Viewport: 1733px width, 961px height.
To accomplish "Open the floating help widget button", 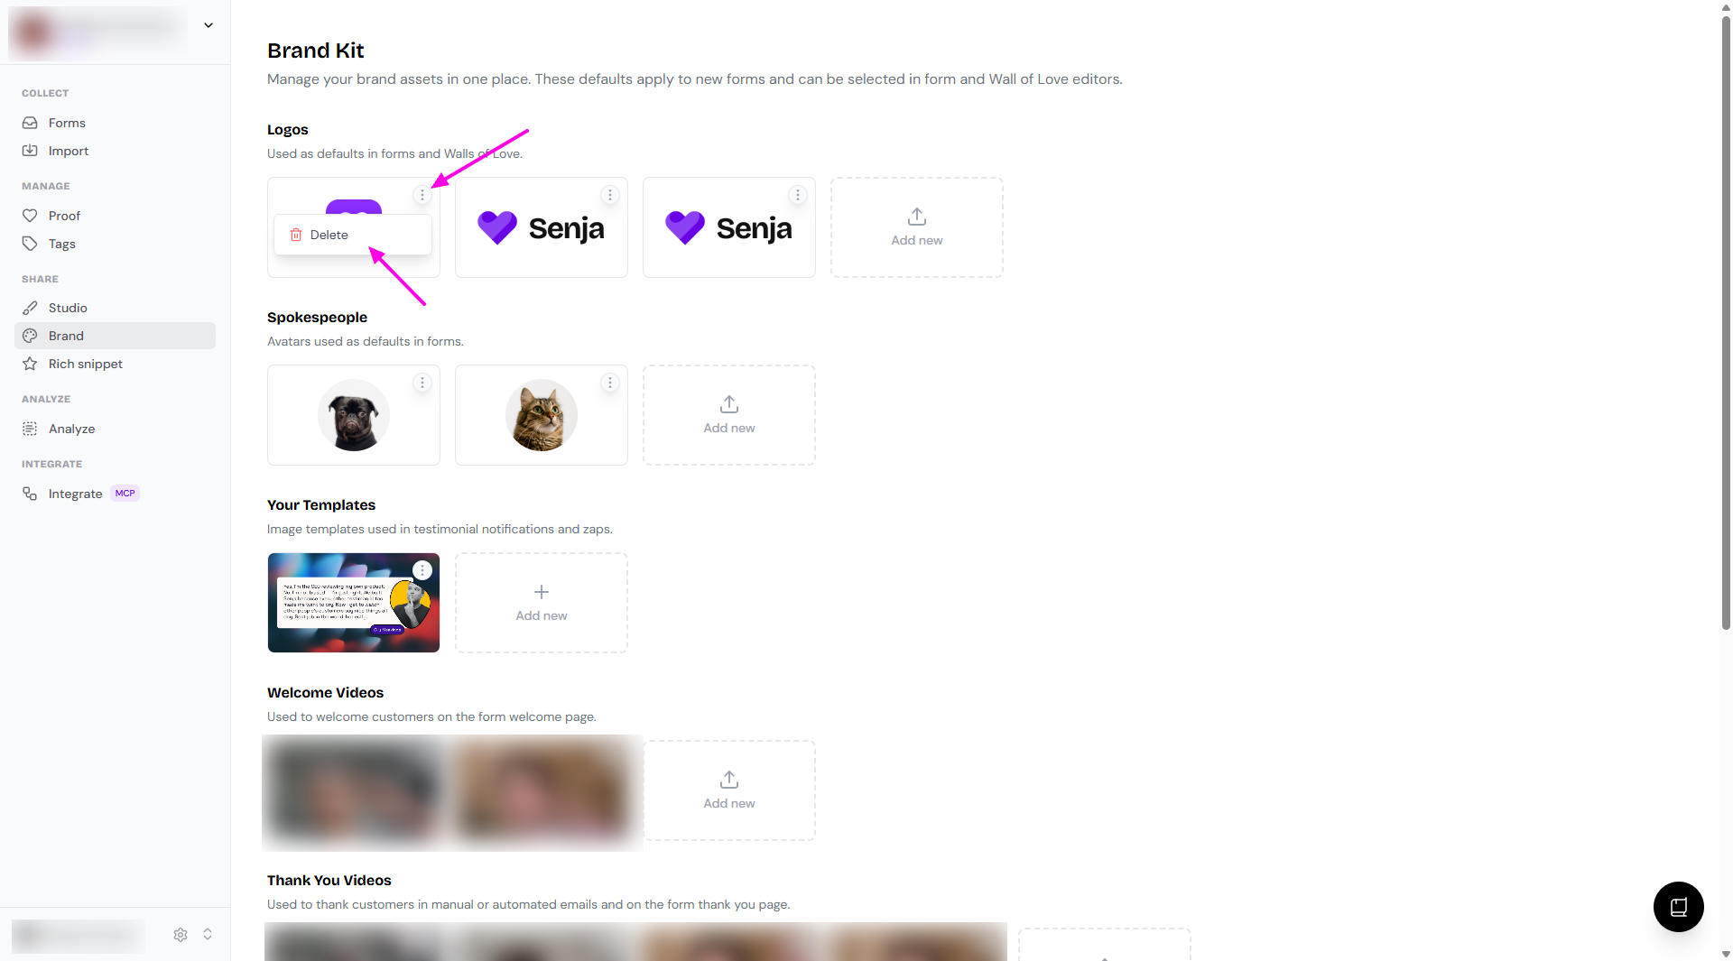I will (1678, 907).
